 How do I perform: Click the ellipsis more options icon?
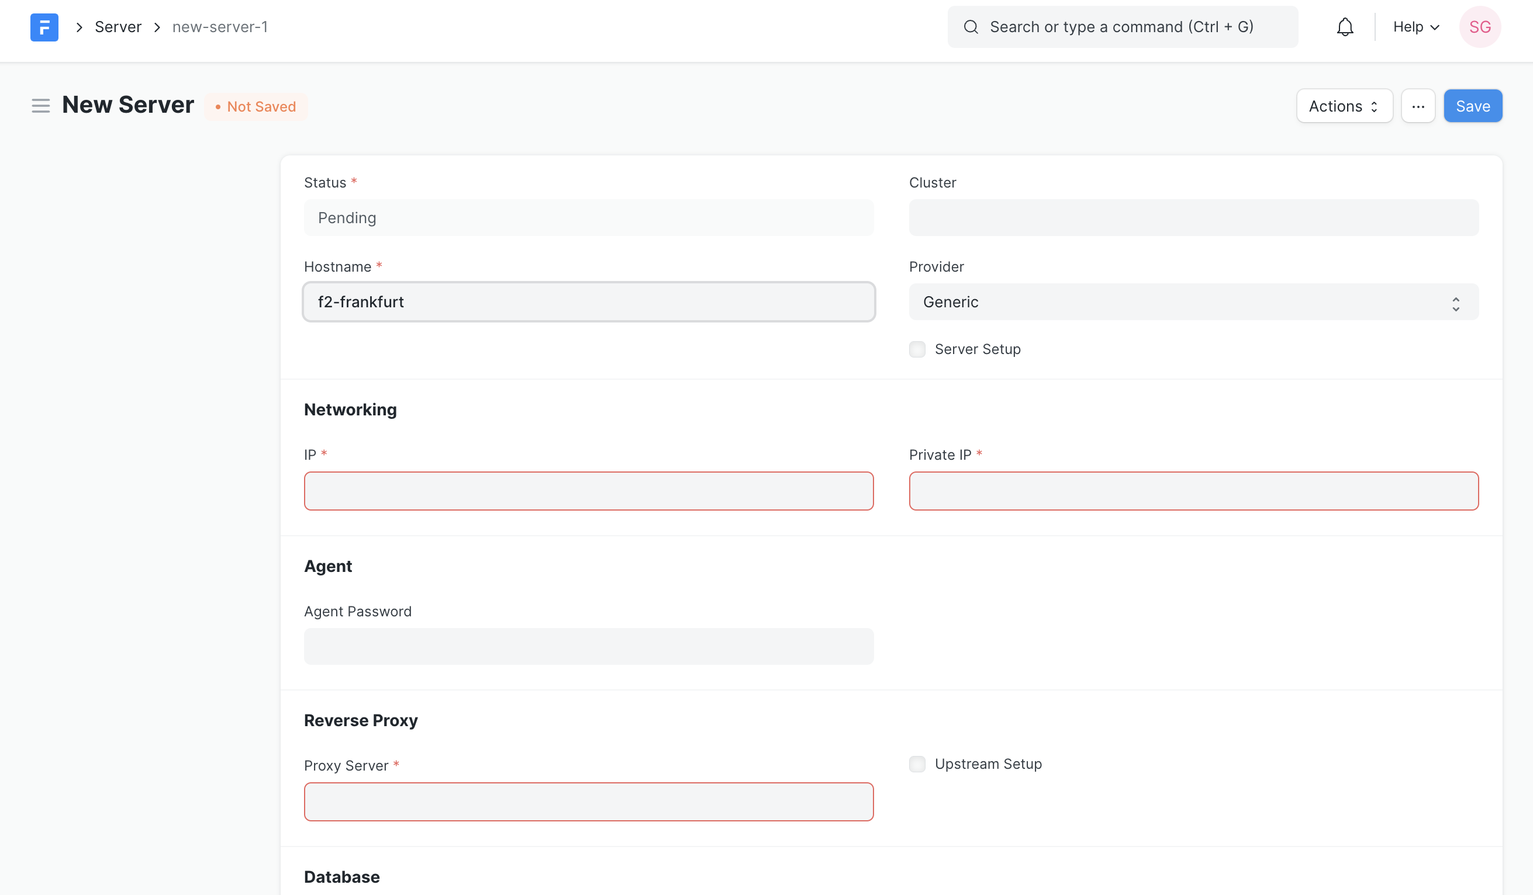point(1417,106)
